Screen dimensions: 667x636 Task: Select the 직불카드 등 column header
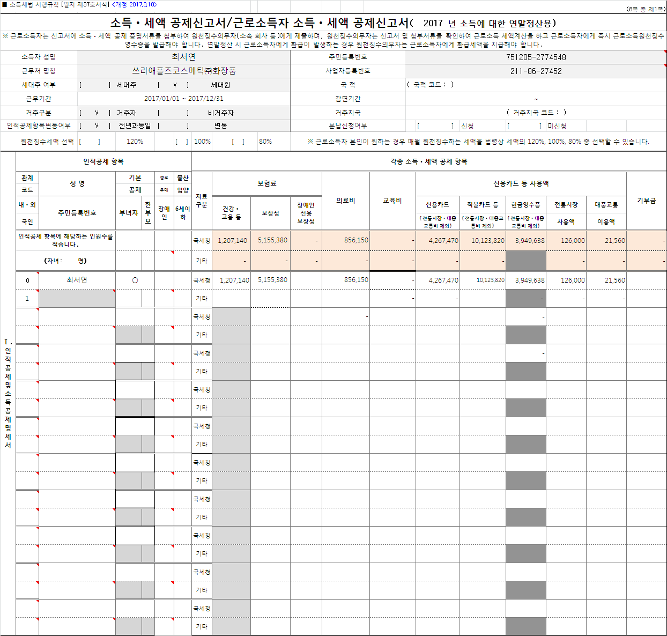(x=483, y=213)
